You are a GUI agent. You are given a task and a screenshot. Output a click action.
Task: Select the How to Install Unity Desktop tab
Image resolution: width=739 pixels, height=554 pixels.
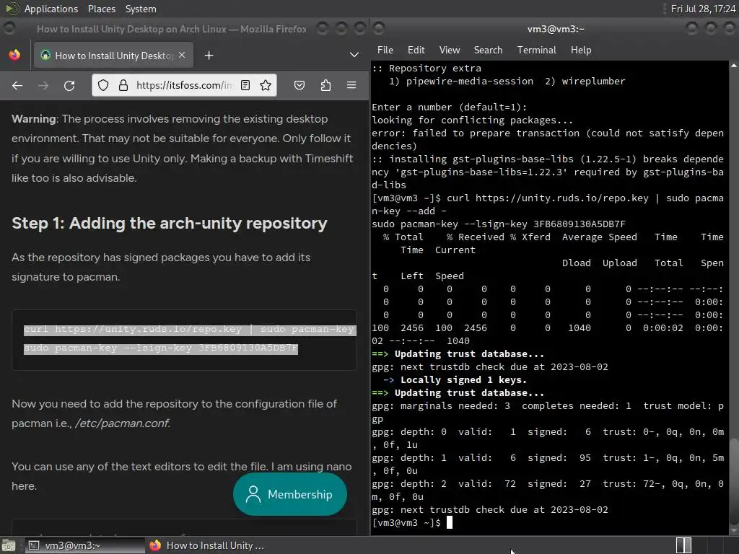(x=113, y=55)
